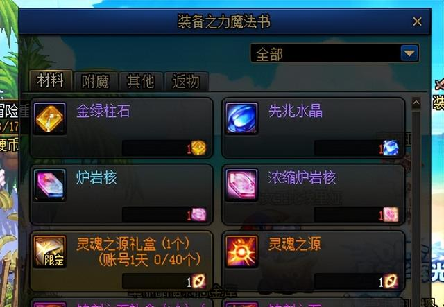Open the 全部 filter dropdown arrow
Viewport: 444px width, 307px height.
click(409, 53)
